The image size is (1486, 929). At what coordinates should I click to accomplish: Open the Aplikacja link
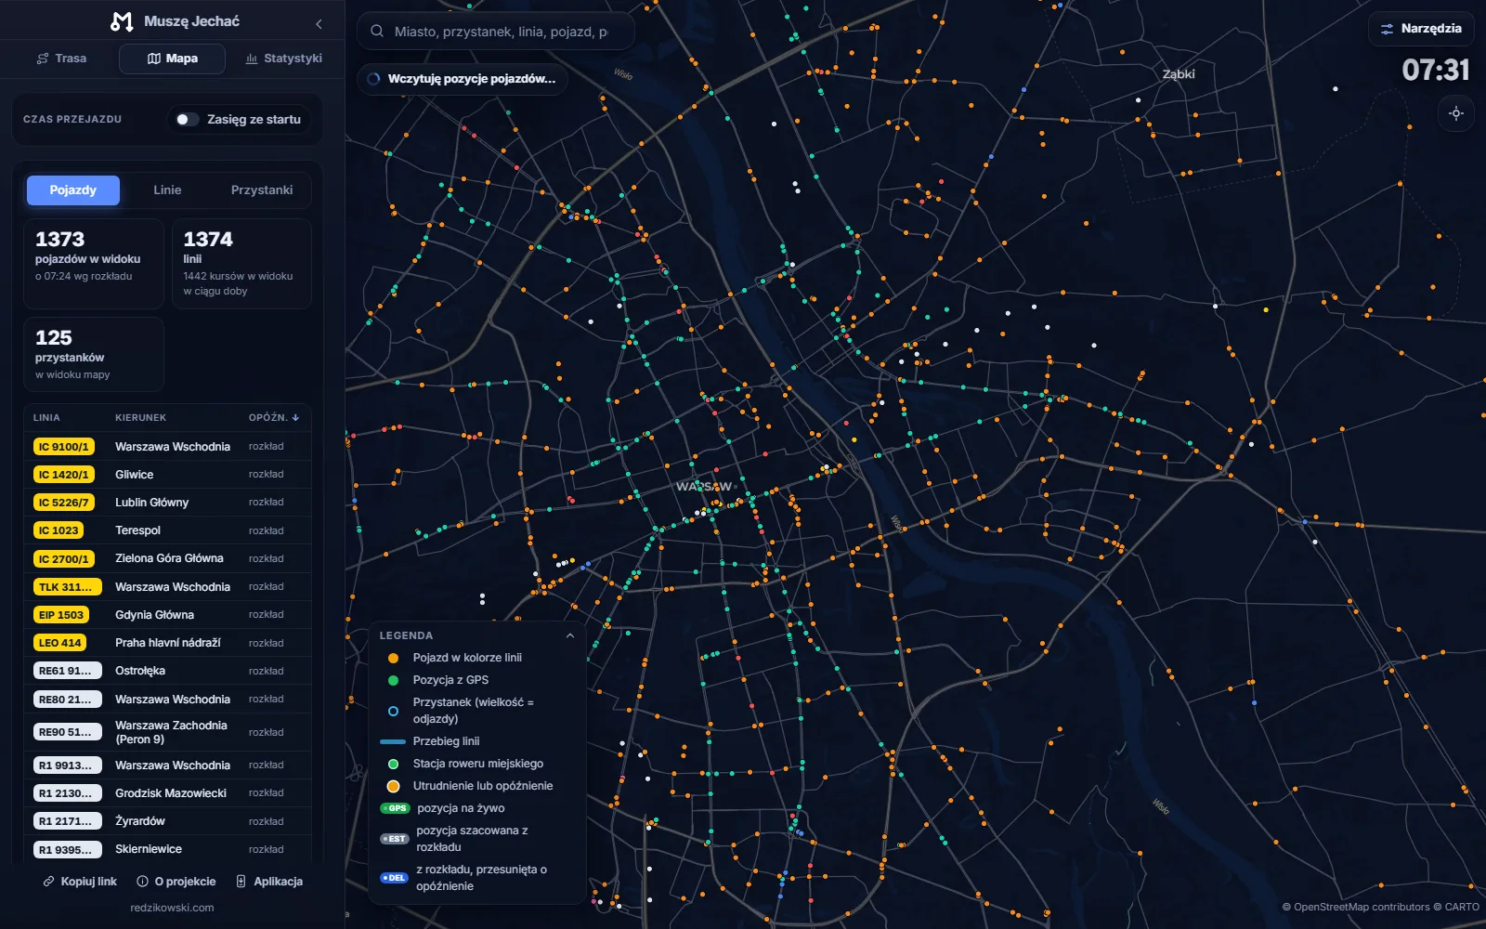[269, 882]
